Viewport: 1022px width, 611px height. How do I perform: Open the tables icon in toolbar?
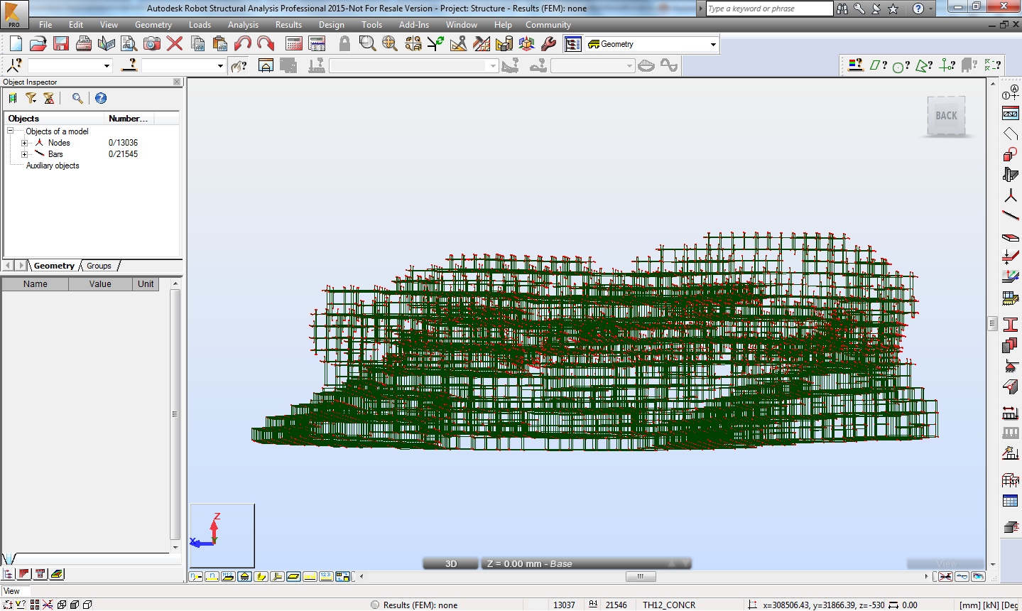[317, 44]
